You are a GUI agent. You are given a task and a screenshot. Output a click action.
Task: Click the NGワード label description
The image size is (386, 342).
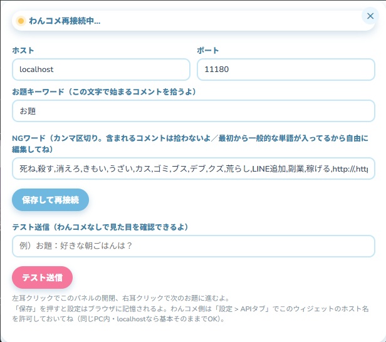[190, 143]
